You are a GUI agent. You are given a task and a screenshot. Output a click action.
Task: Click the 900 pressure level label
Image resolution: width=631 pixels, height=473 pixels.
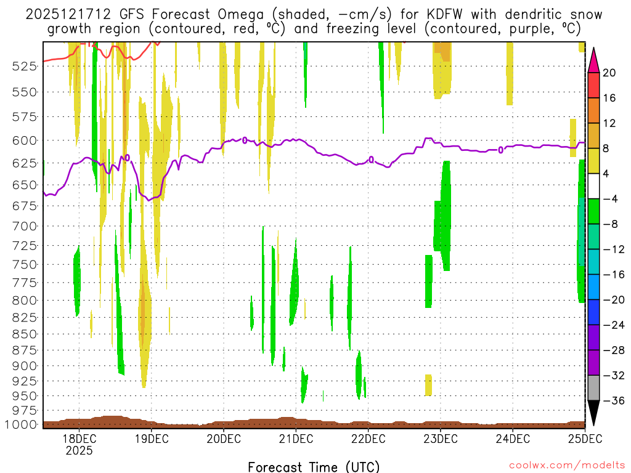25,366
